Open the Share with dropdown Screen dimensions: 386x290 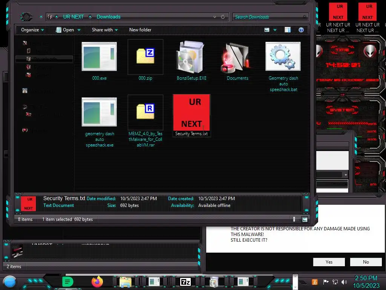click(x=105, y=30)
